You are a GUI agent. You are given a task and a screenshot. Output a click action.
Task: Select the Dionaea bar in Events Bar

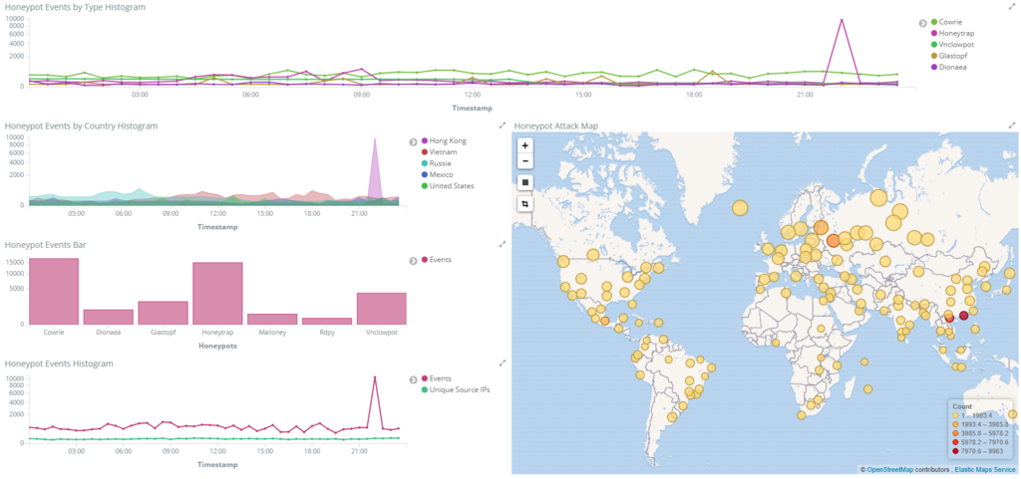pyautogui.click(x=108, y=317)
